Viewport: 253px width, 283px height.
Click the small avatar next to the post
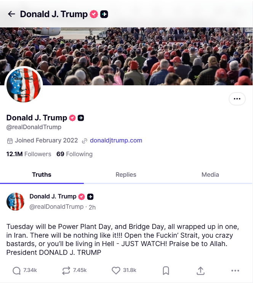pyautogui.click(x=15, y=201)
